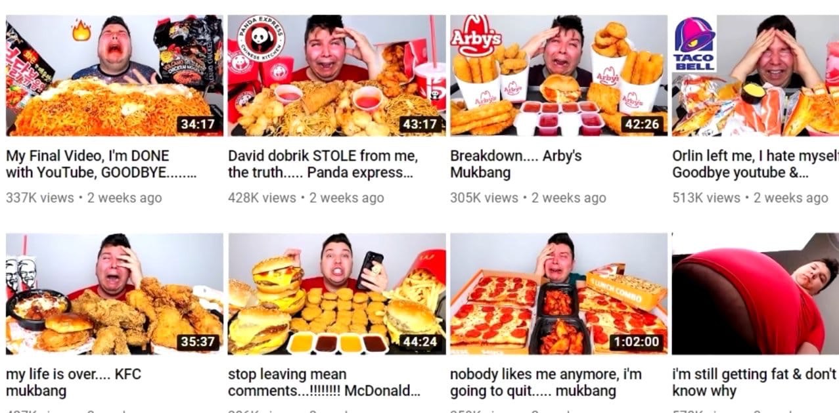The width and height of the screenshot is (839, 413).
Task: Open the pepperoni pizza mukbang thumbnail
Action: (x=558, y=293)
